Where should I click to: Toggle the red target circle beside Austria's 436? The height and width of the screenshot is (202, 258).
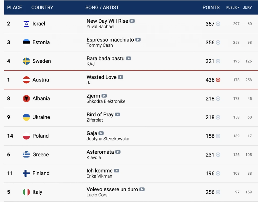(218, 80)
